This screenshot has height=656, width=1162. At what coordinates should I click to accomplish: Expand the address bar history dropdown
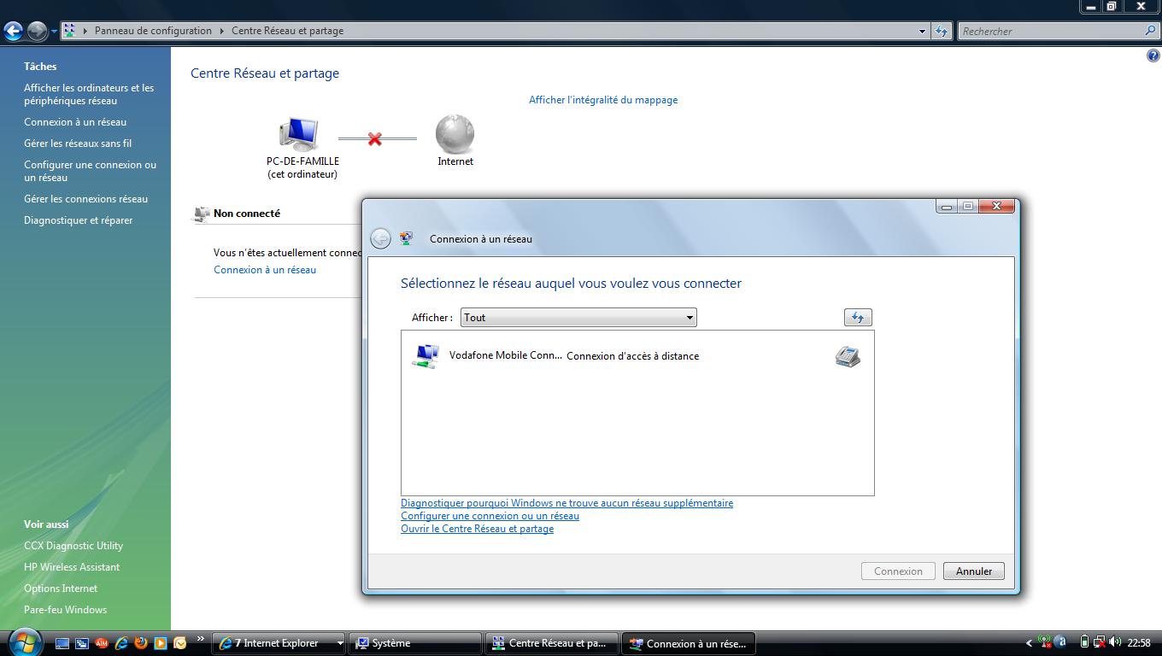point(922,31)
